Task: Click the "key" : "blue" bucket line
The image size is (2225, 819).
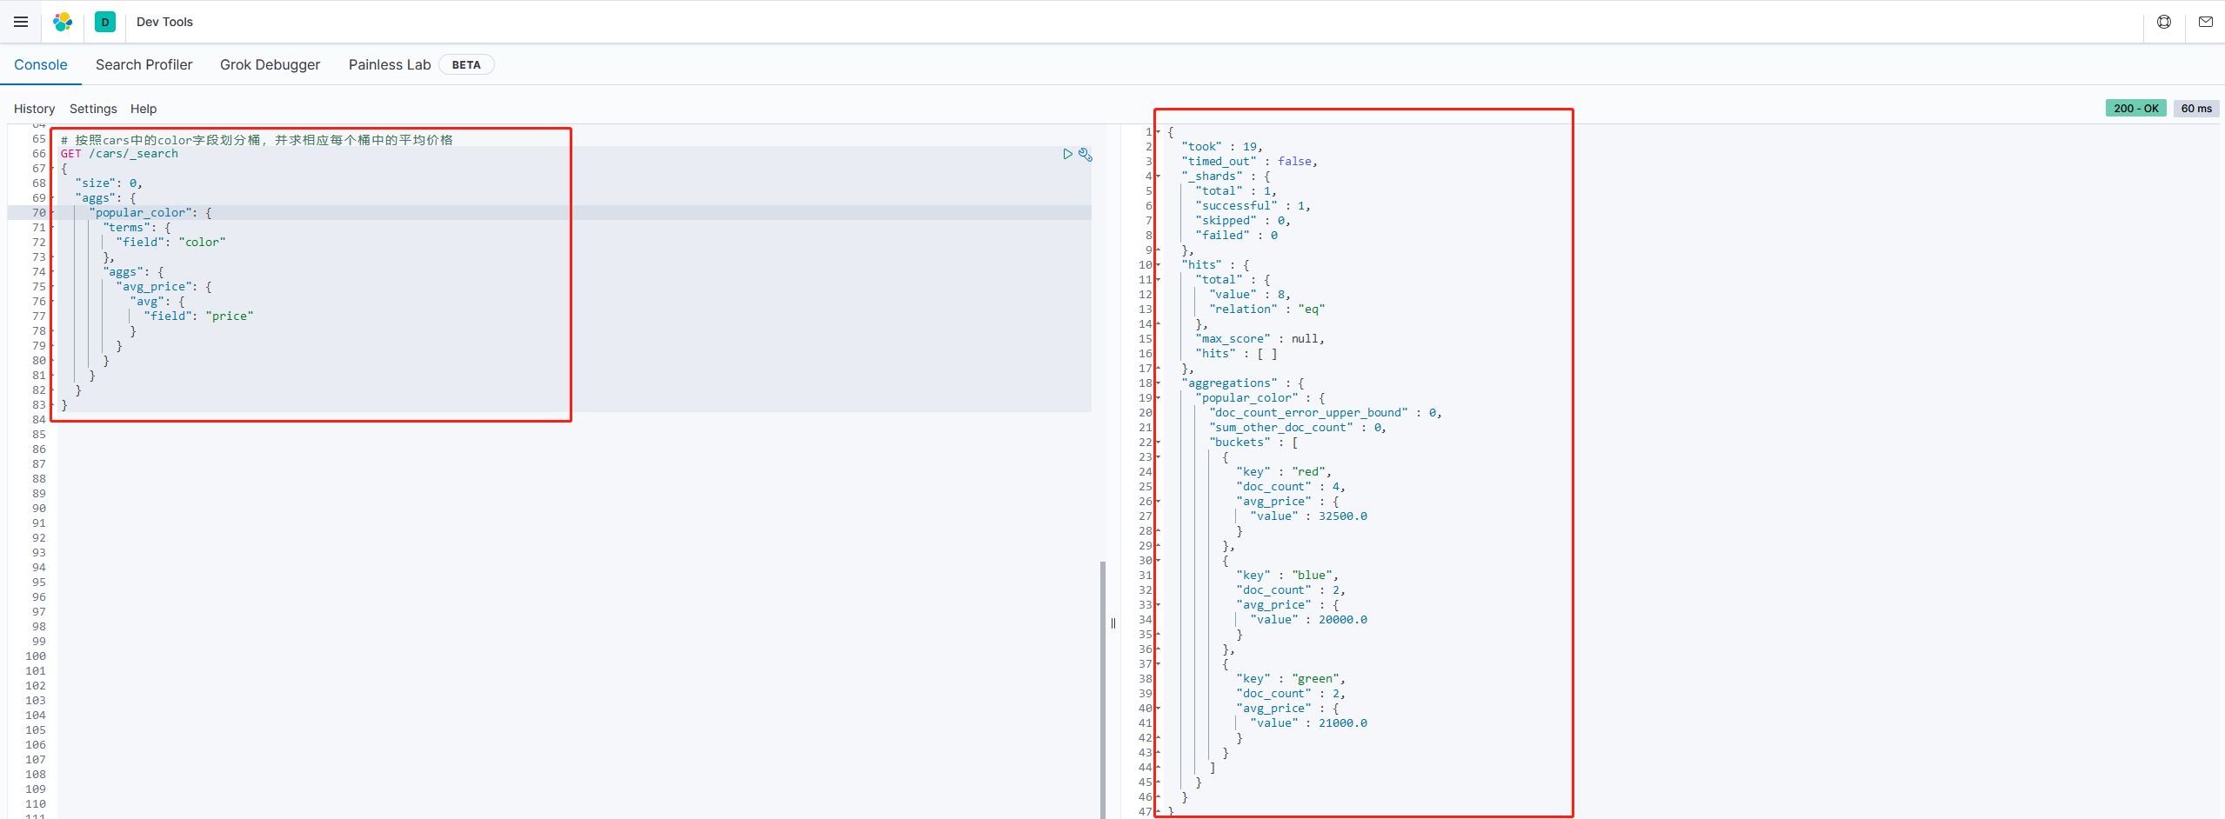Action: click(x=1287, y=576)
